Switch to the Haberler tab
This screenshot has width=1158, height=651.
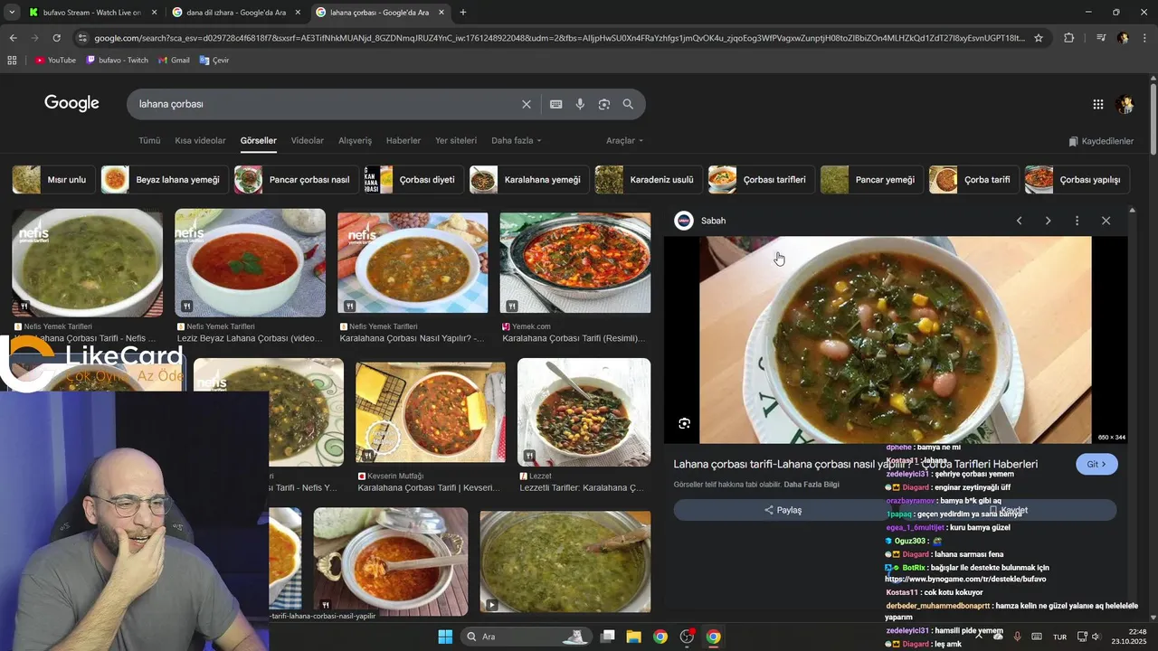[x=403, y=141]
